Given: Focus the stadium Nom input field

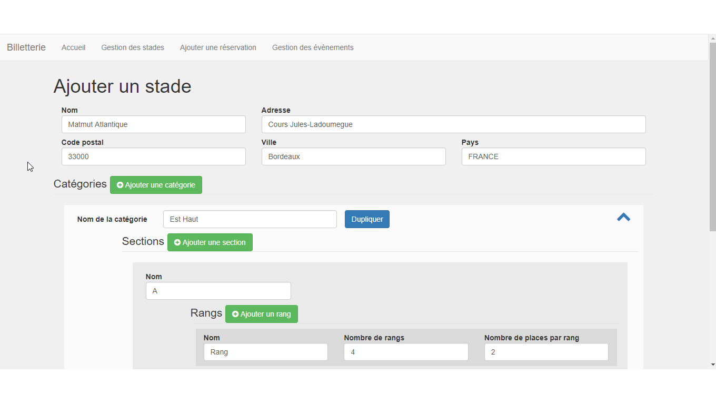Looking at the screenshot, I should tap(153, 124).
